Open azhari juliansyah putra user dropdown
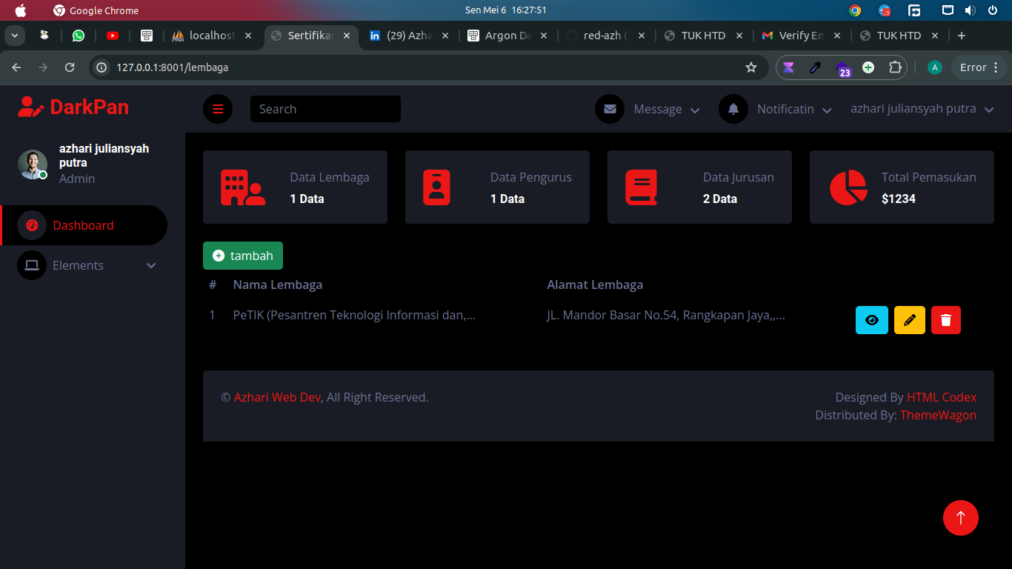 point(922,109)
